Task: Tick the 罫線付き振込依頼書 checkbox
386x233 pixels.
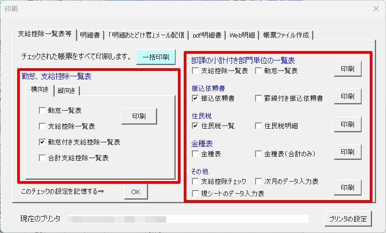Action: (259, 98)
